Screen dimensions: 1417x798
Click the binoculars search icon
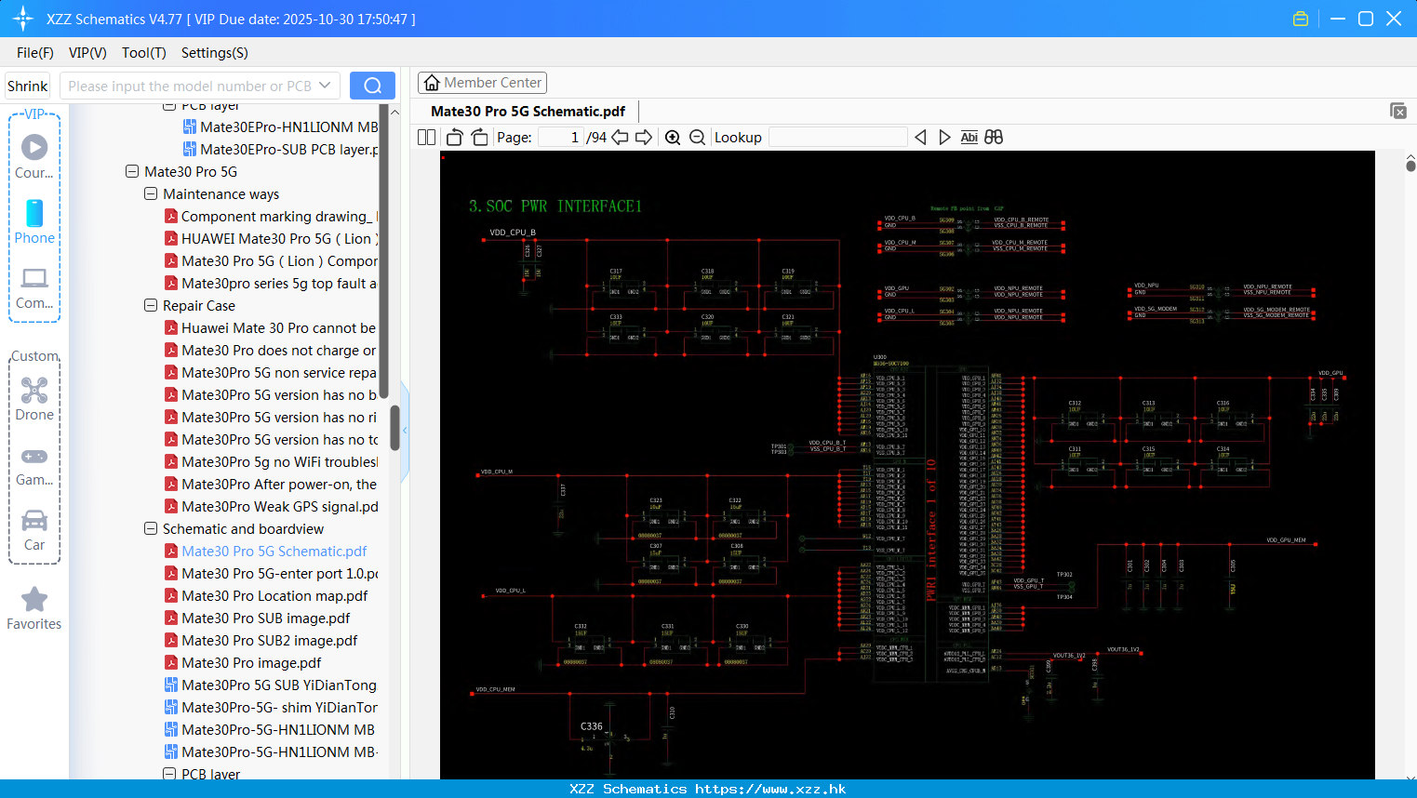pyautogui.click(x=994, y=138)
